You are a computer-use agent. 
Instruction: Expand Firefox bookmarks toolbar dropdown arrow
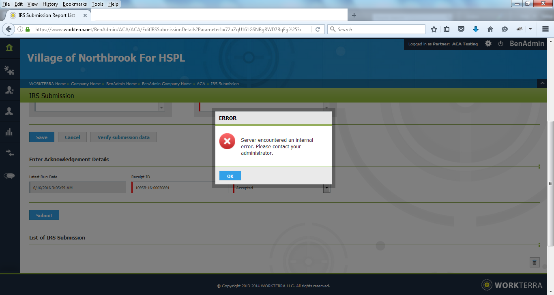coord(530,29)
